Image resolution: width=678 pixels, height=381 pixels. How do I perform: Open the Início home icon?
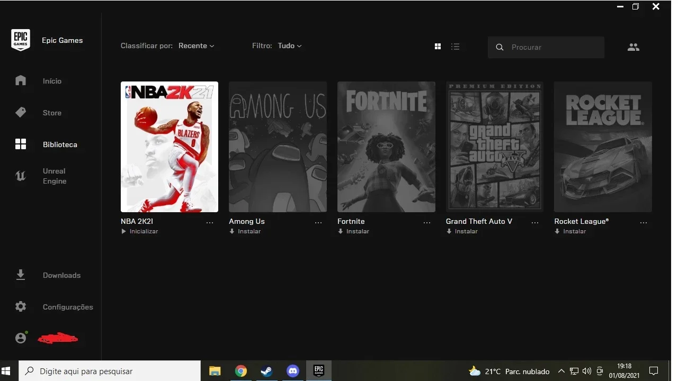click(21, 80)
